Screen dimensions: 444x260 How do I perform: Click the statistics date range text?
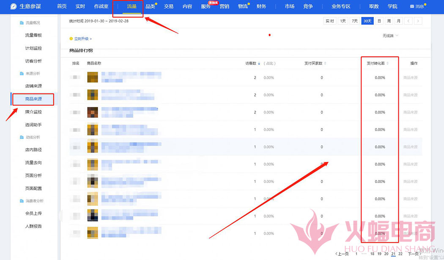click(x=99, y=21)
